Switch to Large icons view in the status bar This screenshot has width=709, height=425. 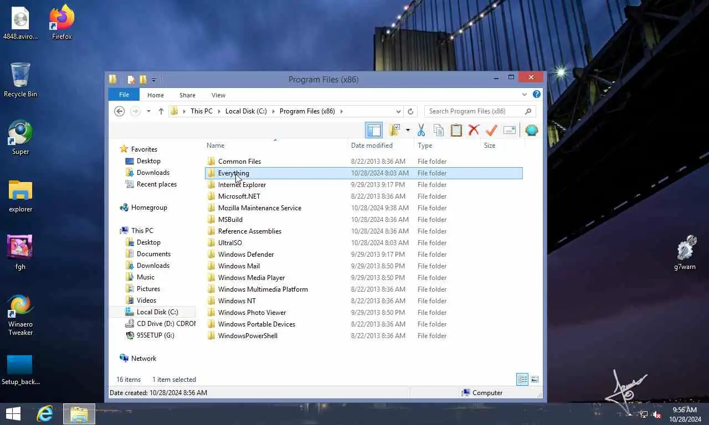(x=535, y=379)
